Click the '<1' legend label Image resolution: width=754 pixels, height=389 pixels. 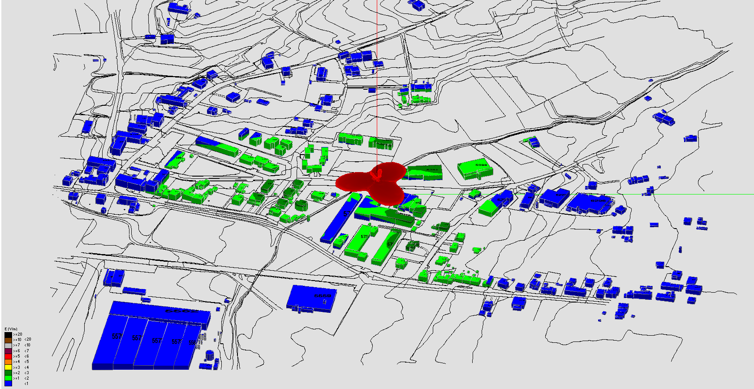pos(26,384)
